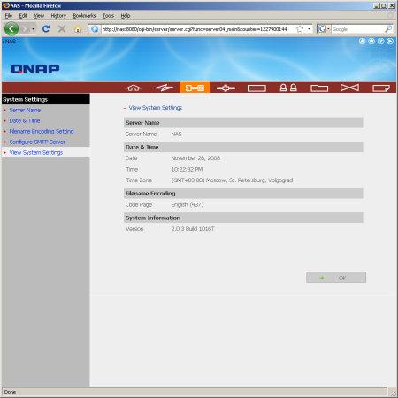Open Date & Time settings link

pyautogui.click(x=25, y=120)
